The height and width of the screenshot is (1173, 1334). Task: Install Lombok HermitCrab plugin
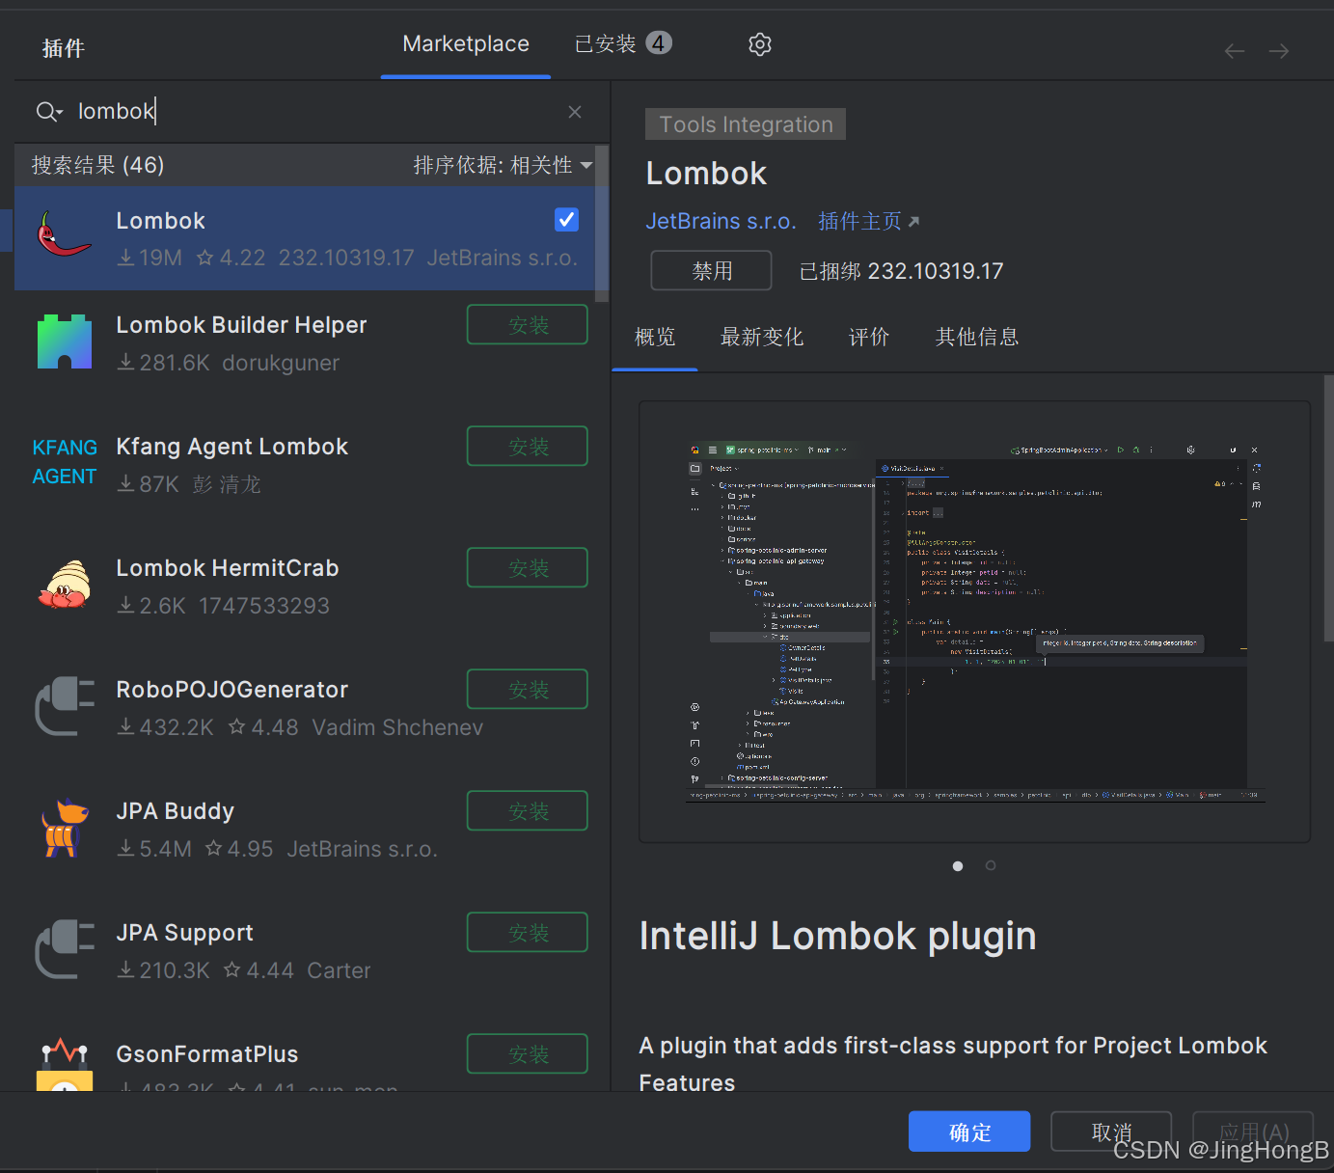[x=528, y=568]
